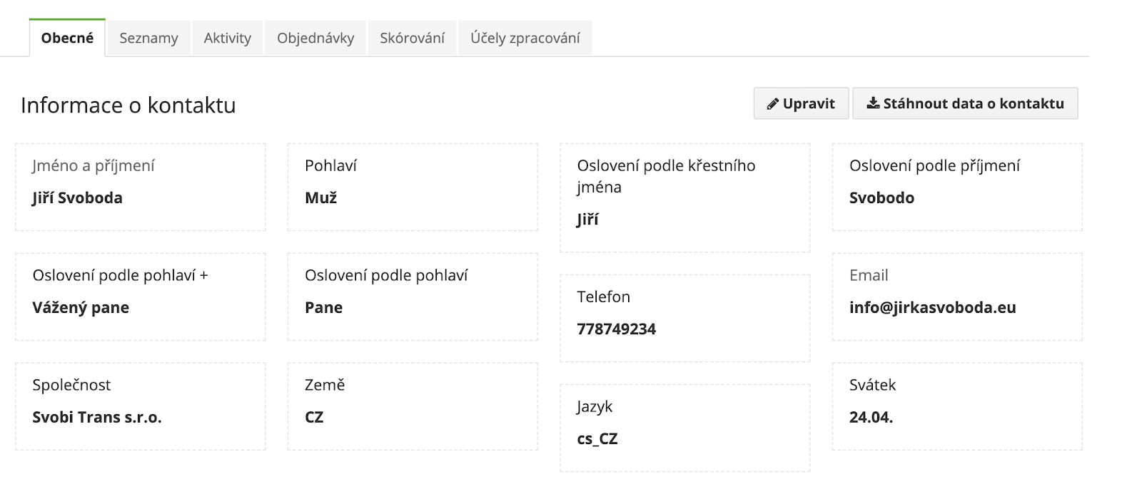Select the name Jiří Svoboda
The image size is (1142, 499).
pyautogui.click(x=77, y=197)
